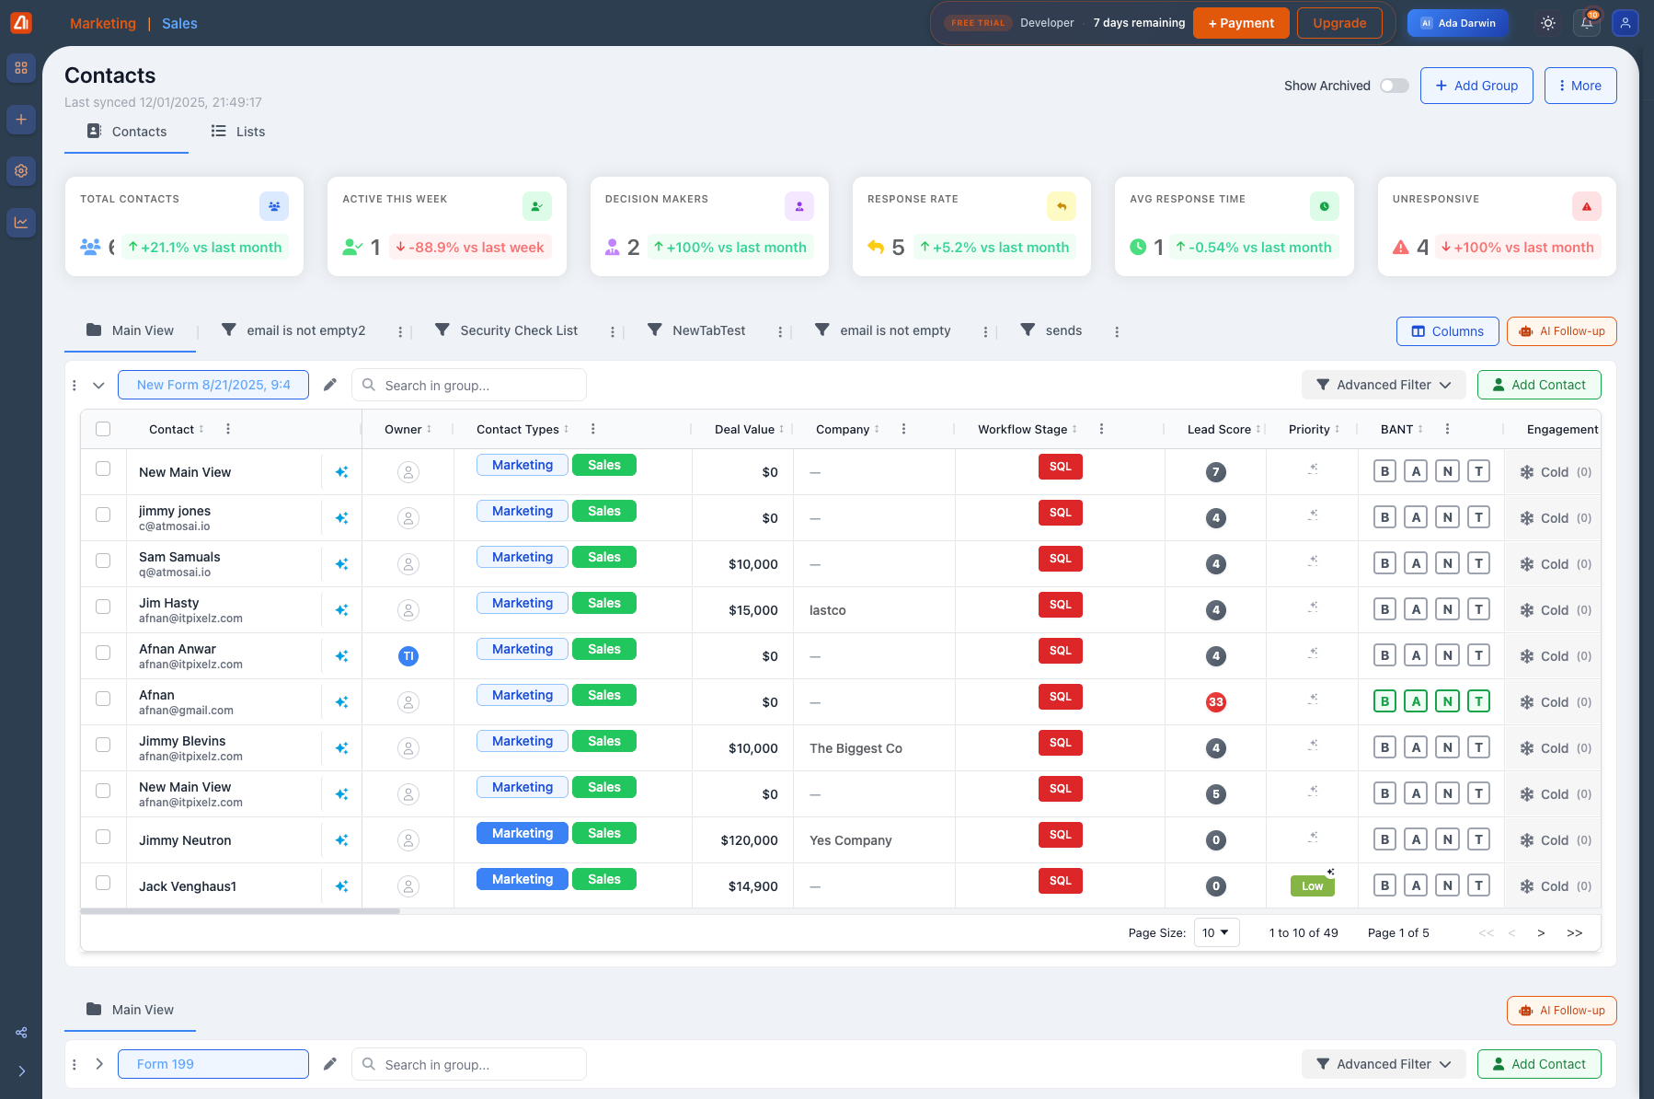Expand the Advanced Filter dropdown for New Form
1654x1099 pixels.
[x=1383, y=385]
